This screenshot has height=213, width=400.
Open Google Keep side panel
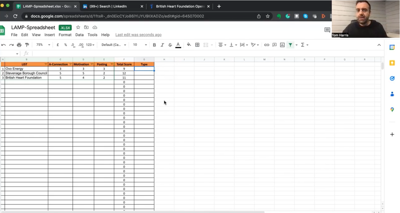point(392,63)
